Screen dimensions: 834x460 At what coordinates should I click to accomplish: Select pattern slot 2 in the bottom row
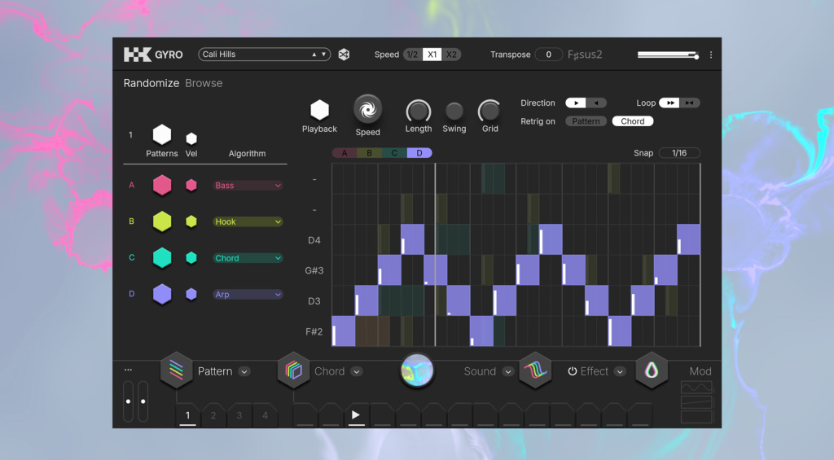point(213,415)
